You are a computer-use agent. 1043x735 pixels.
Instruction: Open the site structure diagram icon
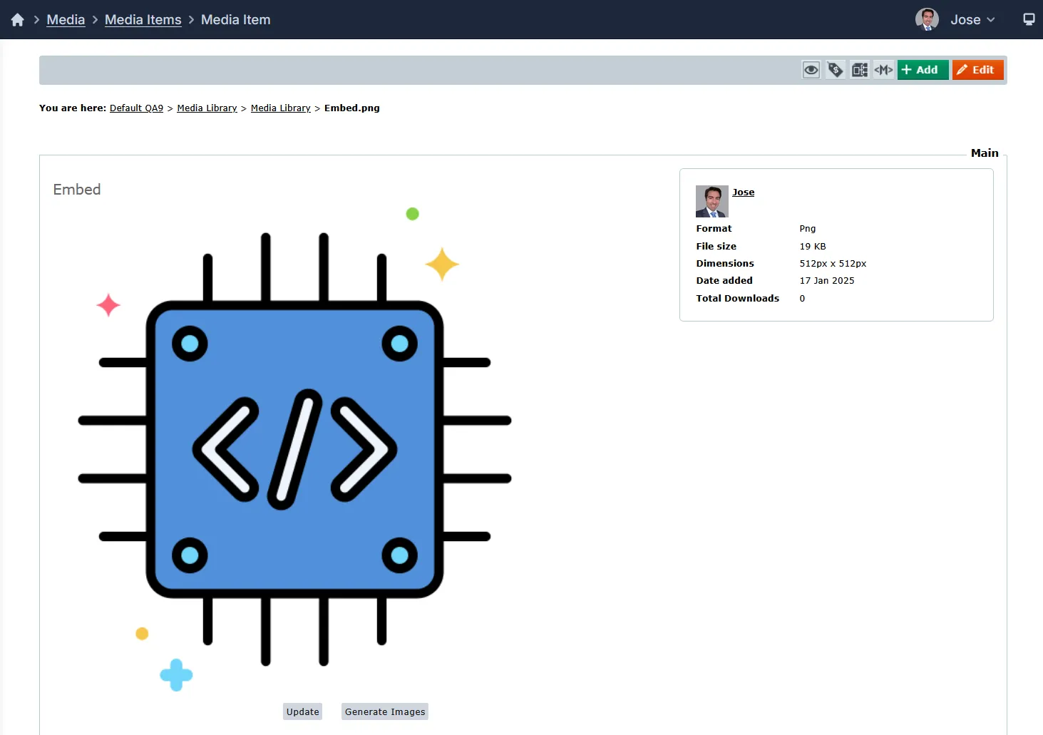(x=860, y=70)
